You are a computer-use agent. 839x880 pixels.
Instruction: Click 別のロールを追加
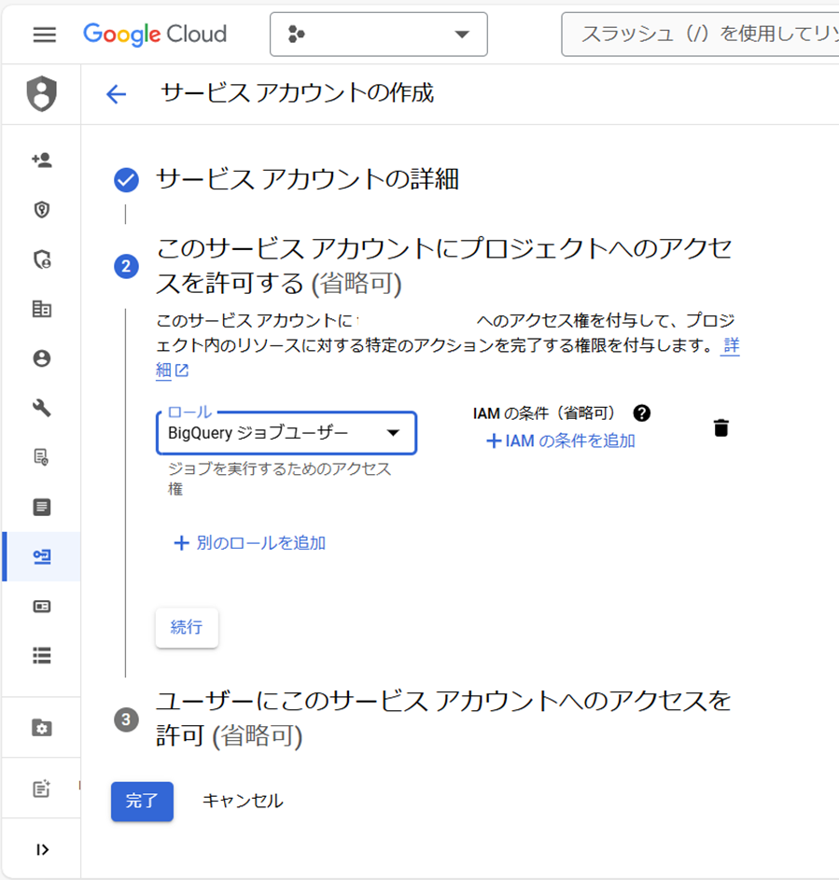coord(249,543)
